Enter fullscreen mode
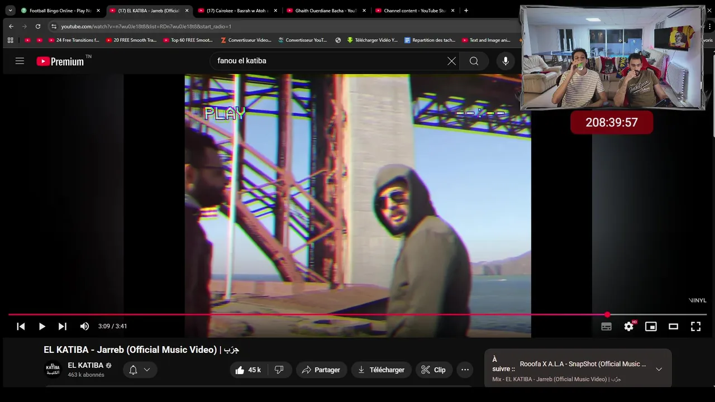Viewport: 715px width, 402px height. (695, 327)
